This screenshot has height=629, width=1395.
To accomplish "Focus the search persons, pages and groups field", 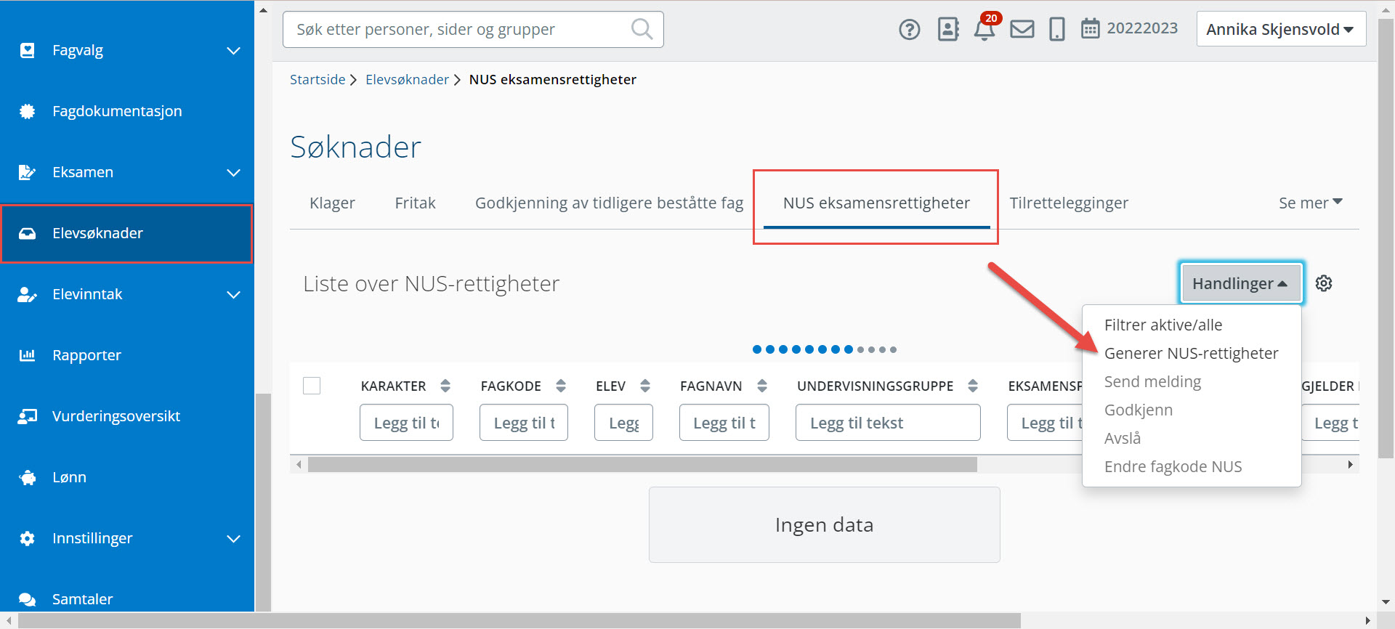I will 473,29.
